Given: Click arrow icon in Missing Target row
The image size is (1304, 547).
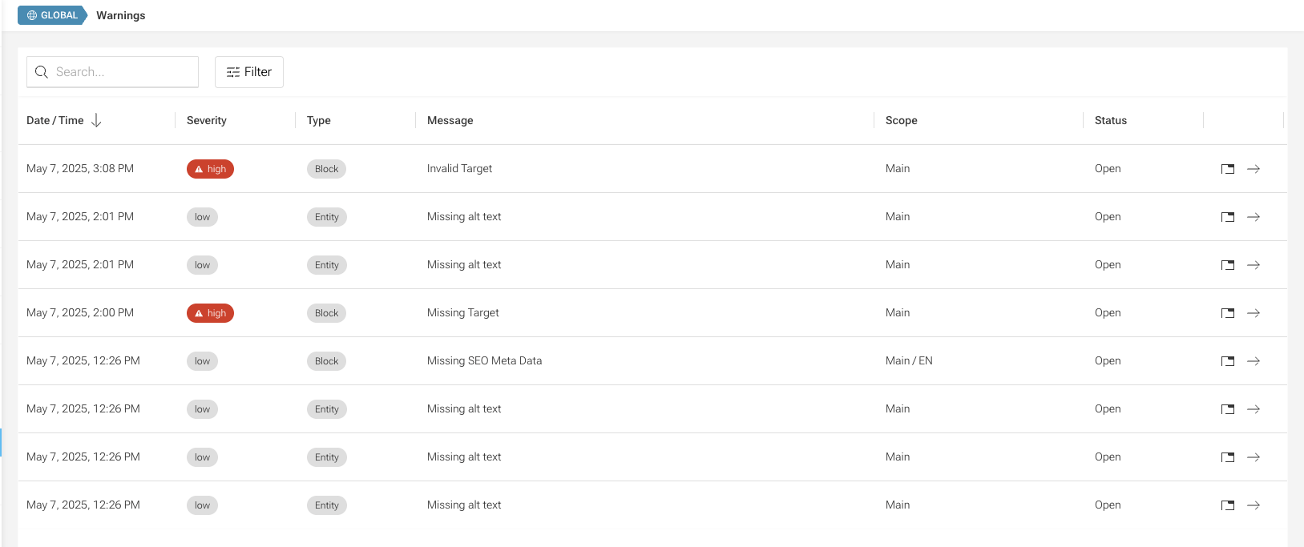Looking at the screenshot, I should (x=1254, y=313).
